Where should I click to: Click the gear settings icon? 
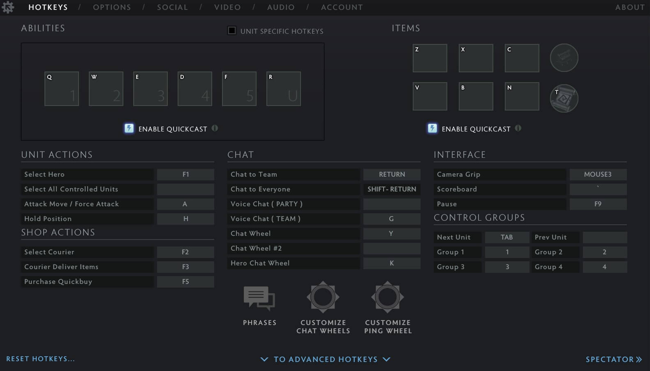pyautogui.click(x=8, y=7)
